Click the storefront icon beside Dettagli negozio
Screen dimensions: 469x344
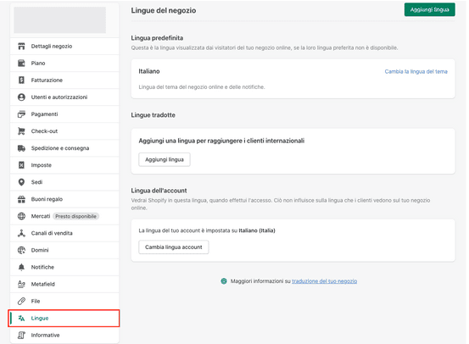[x=21, y=47]
